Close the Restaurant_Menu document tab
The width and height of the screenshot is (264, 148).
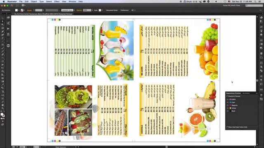click(13, 14)
